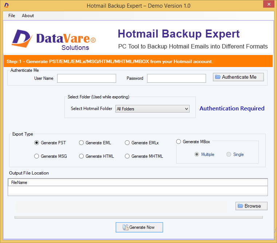Open the File menu
277x243 pixels.
pyautogui.click(x=12, y=16)
